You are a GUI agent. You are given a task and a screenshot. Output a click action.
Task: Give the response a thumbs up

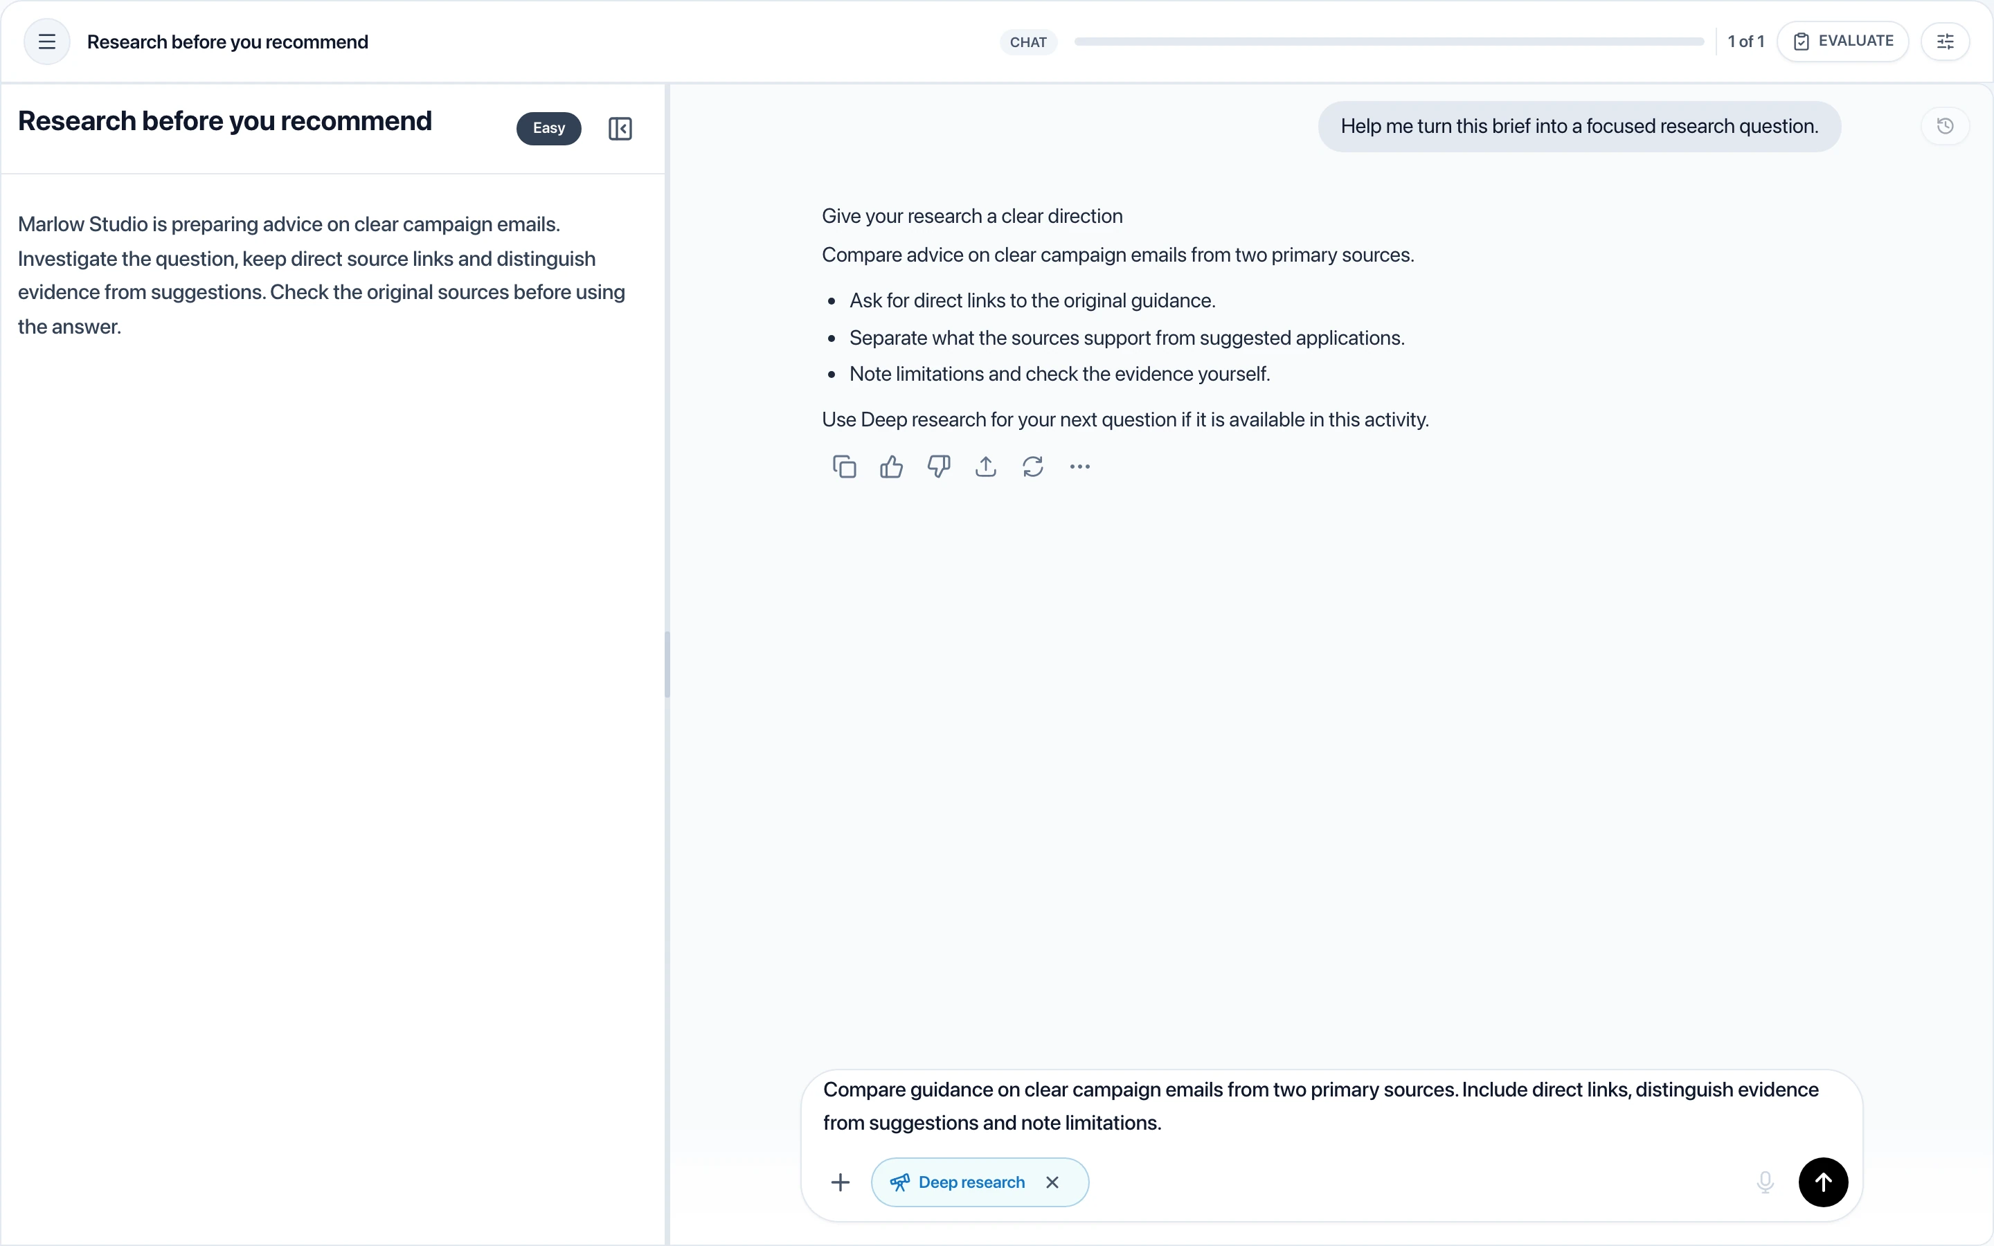coord(892,467)
